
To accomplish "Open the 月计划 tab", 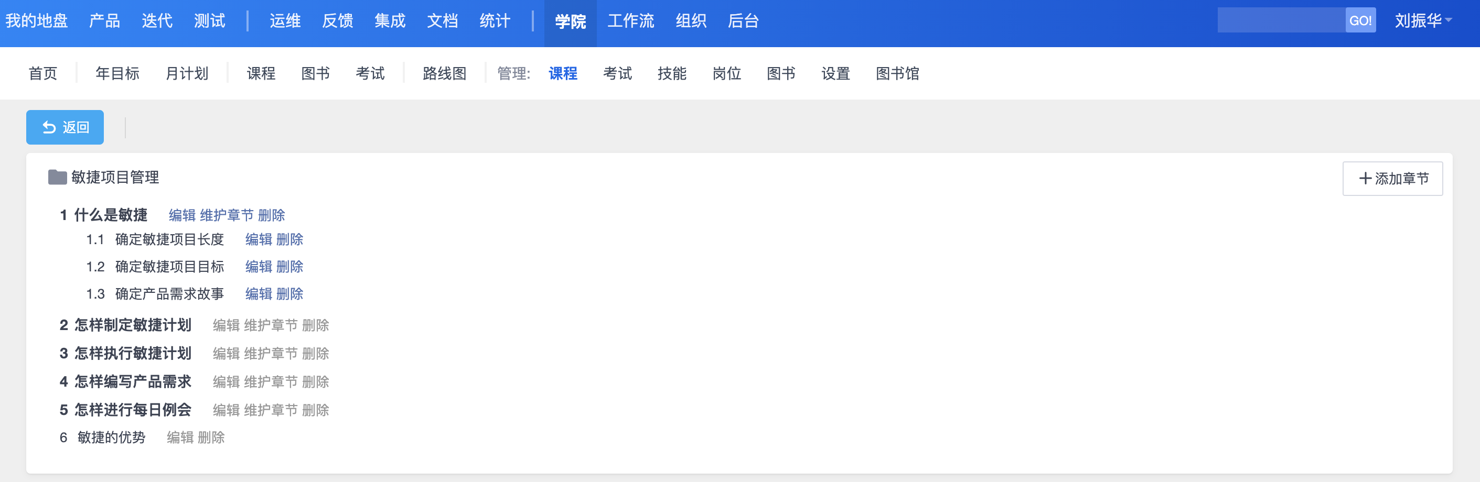I will pyautogui.click(x=187, y=73).
